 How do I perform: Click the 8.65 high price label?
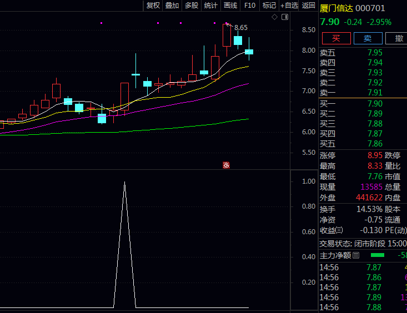pos(241,27)
